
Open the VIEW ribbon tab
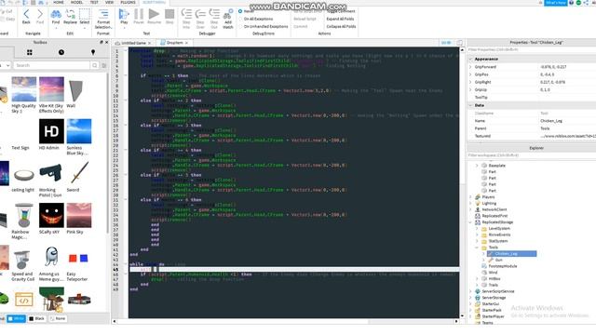(110, 2)
